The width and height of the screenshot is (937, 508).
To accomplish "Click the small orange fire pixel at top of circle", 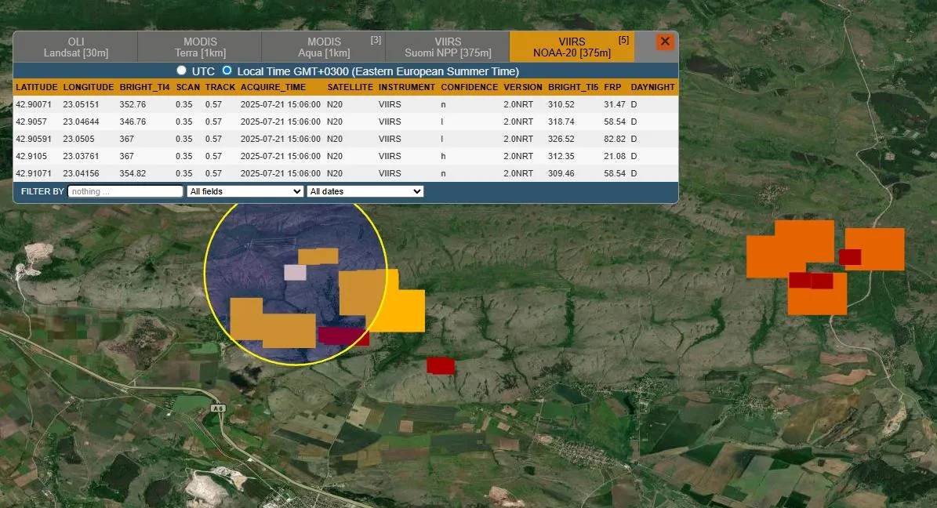I will click(318, 256).
